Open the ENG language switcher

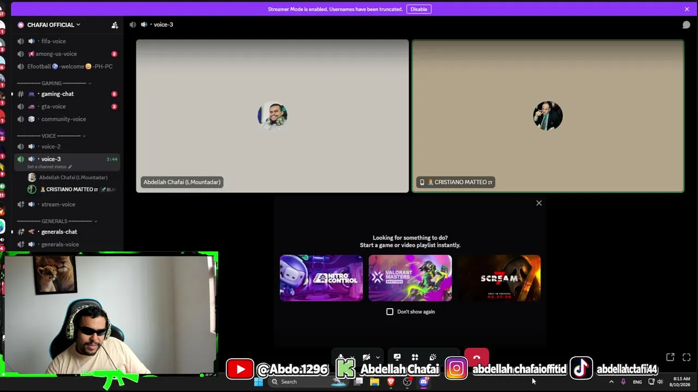pos(637,382)
